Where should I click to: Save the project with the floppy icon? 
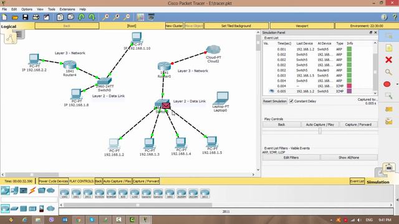pyautogui.click(x=25, y=17)
